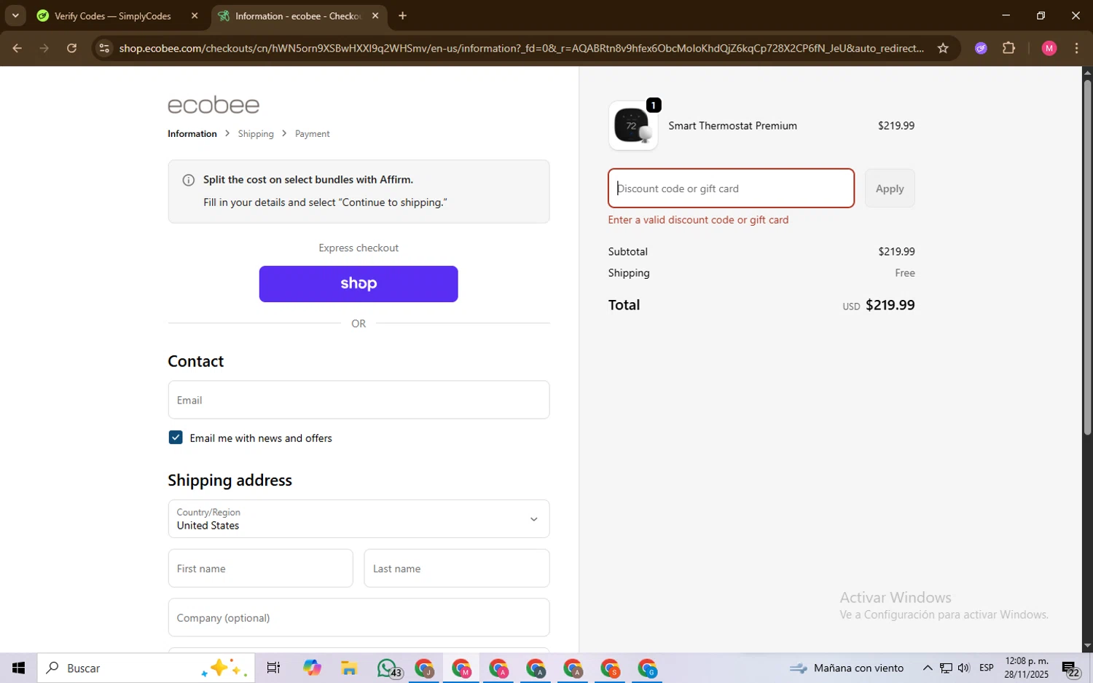Screen dimensions: 1093x683
Task: Close the Information ecobee Checkout tab
Action: tap(375, 15)
